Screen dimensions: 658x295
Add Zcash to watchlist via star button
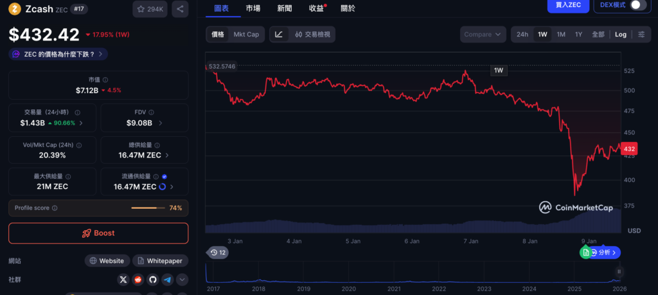tap(149, 9)
